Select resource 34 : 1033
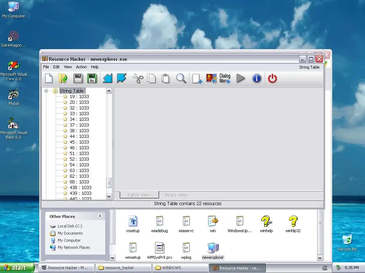The height and width of the screenshot is (273, 365). click(x=79, y=119)
